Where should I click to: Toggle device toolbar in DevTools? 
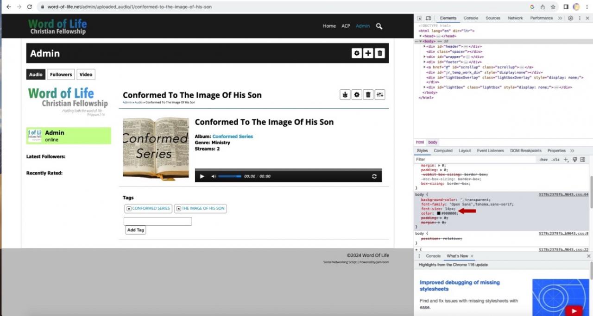pos(429,18)
